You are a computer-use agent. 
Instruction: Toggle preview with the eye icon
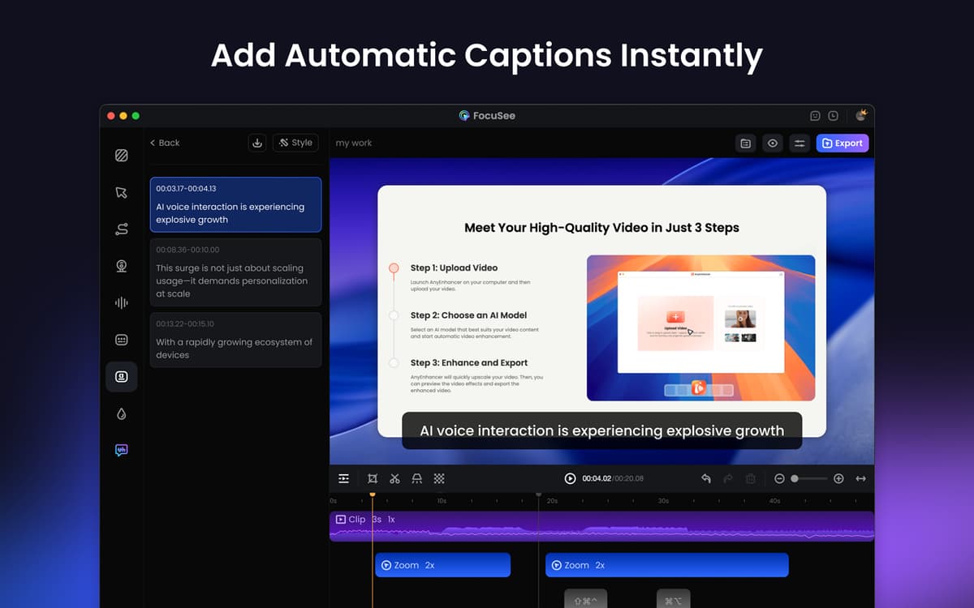pyautogui.click(x=773, y=143)
